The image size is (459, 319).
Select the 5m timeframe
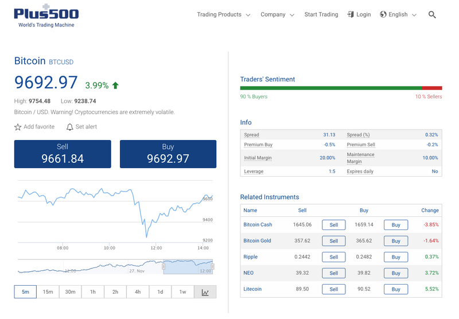click(25, 292)
